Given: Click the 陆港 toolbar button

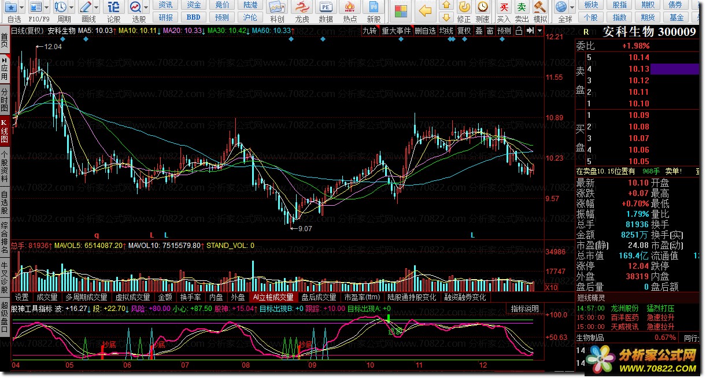Looking at the screenshot, I should pos(250,5).
